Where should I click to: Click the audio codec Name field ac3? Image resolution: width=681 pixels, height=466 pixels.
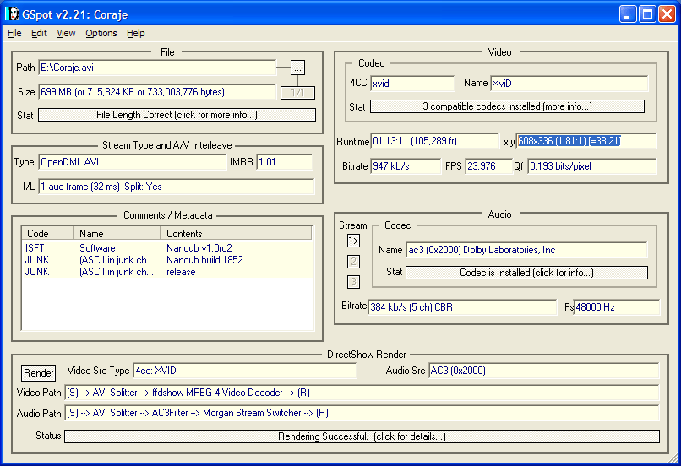pos(526,250)
